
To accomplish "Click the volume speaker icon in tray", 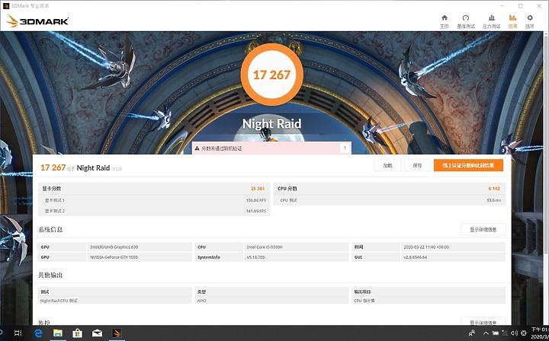I will [514, 333].
